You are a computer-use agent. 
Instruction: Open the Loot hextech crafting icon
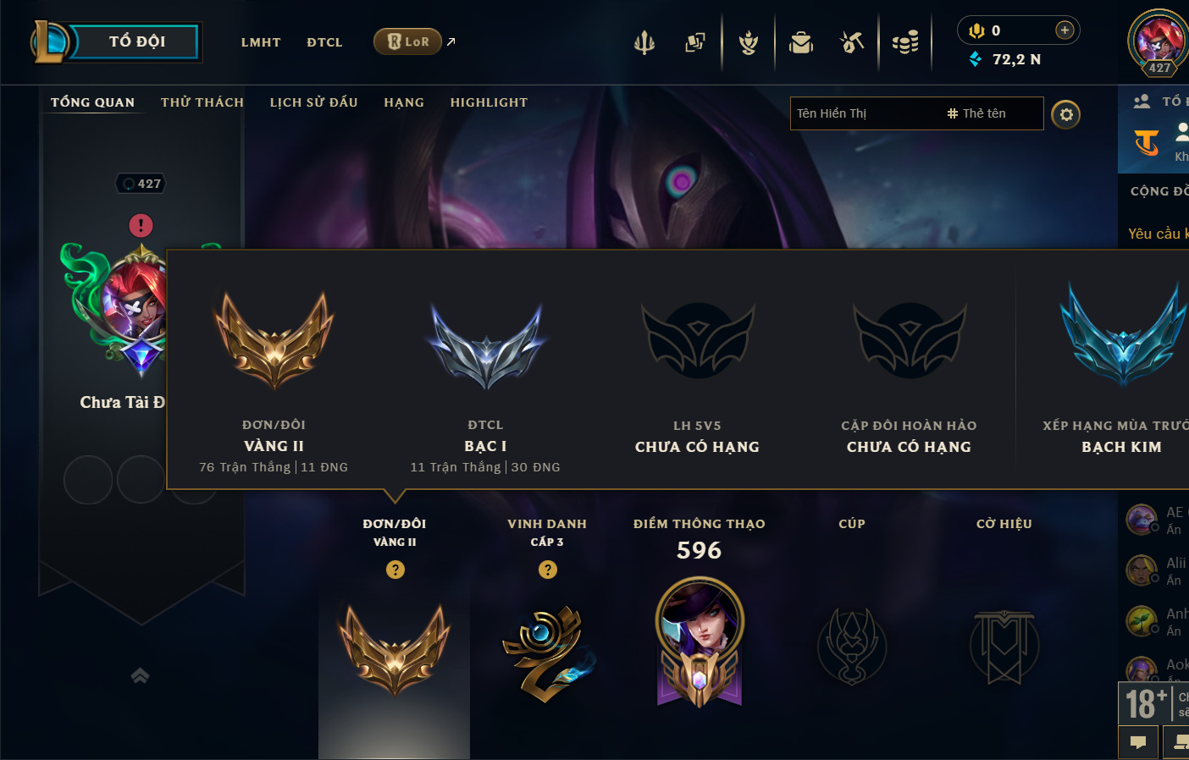point(852,41)
